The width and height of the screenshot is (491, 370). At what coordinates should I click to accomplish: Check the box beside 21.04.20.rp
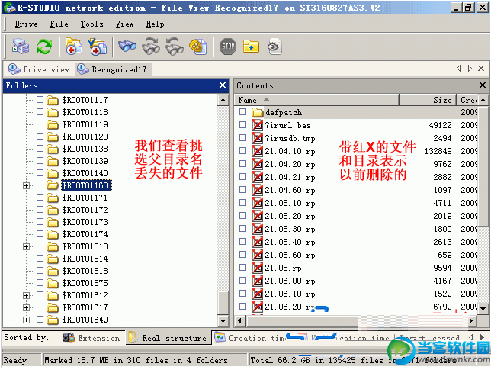point(242,164)
